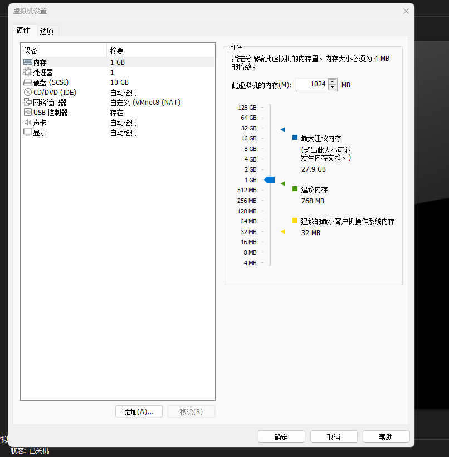Image resolution: width=449 pixels, height=457 pixels.
Task: Click the 4 MB mark on memory scale
Action: pyautogui.click(x=250, y=263)
